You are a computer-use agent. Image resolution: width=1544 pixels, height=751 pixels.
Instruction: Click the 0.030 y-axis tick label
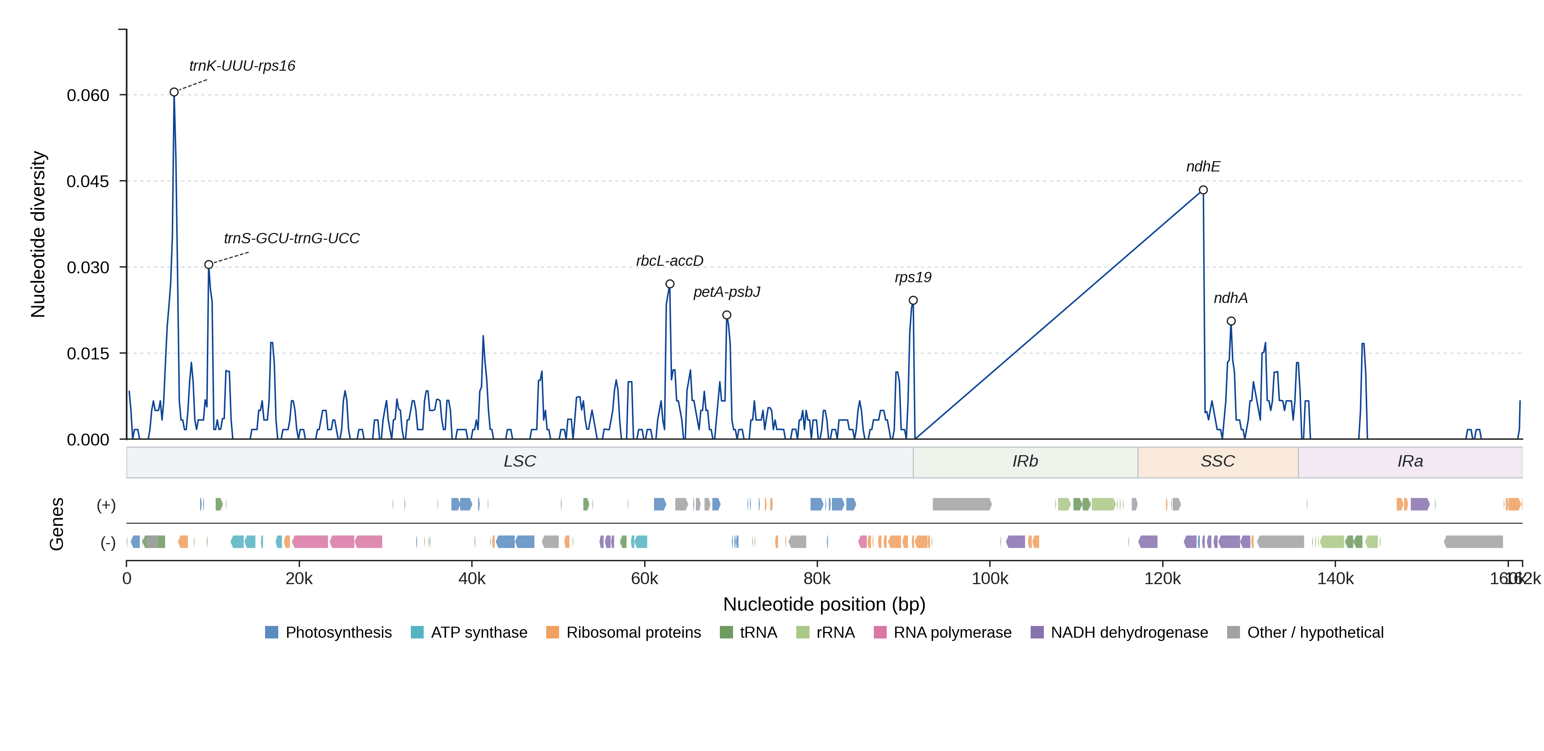[x=88, y=267]
